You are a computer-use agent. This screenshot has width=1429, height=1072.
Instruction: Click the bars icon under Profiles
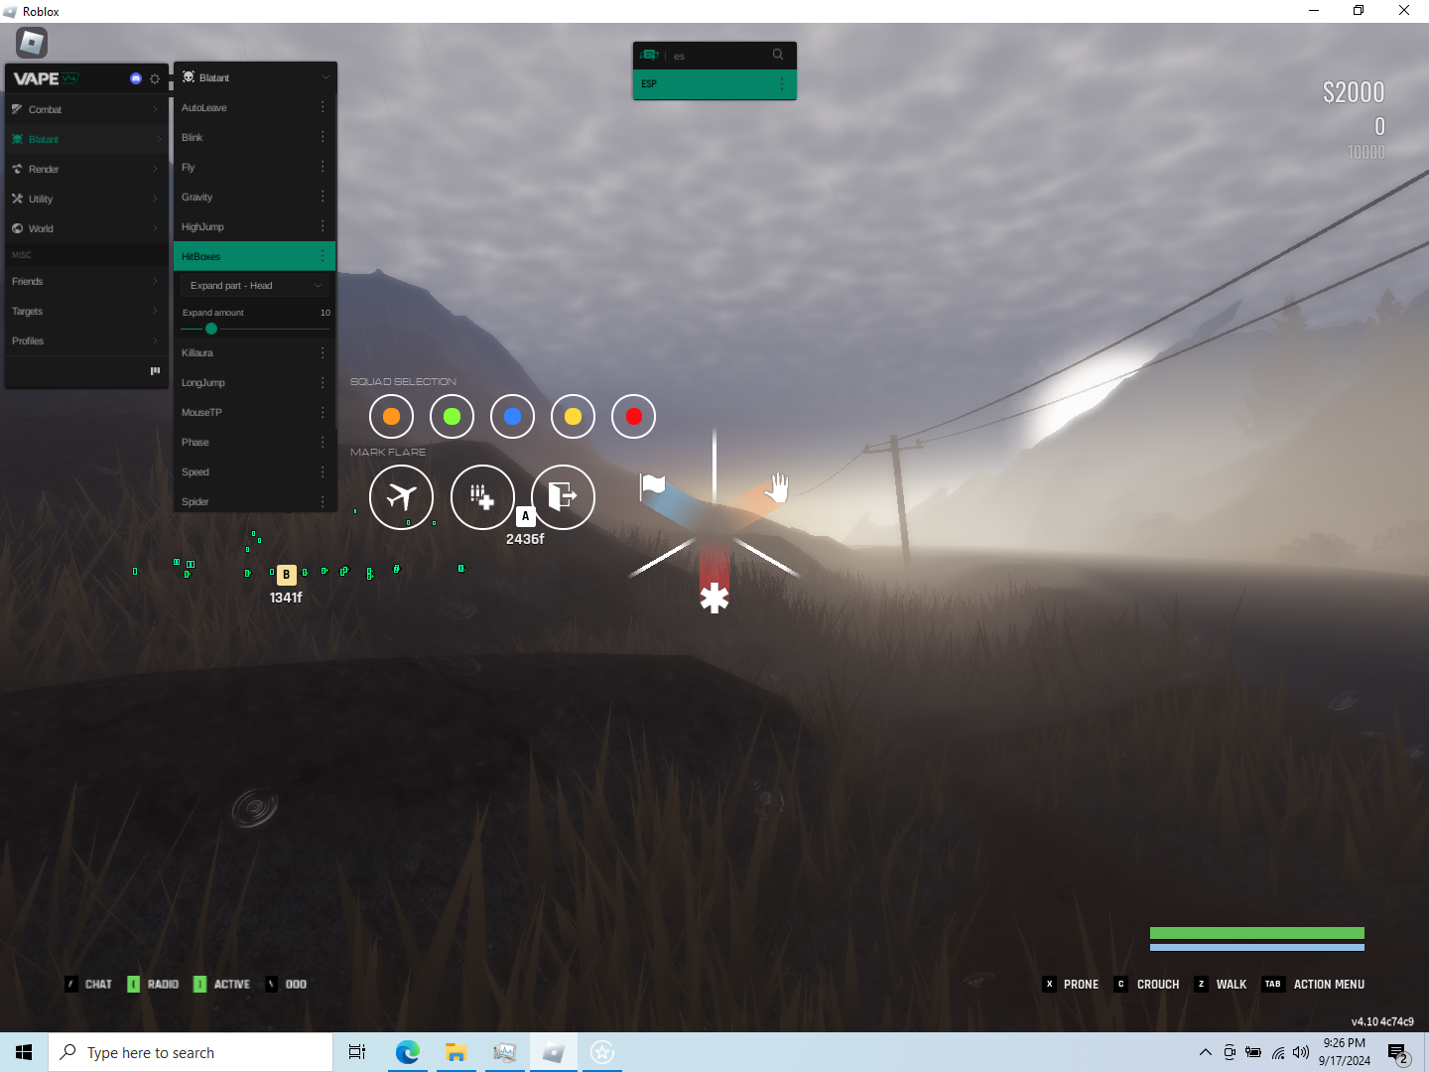click(155, 370)
